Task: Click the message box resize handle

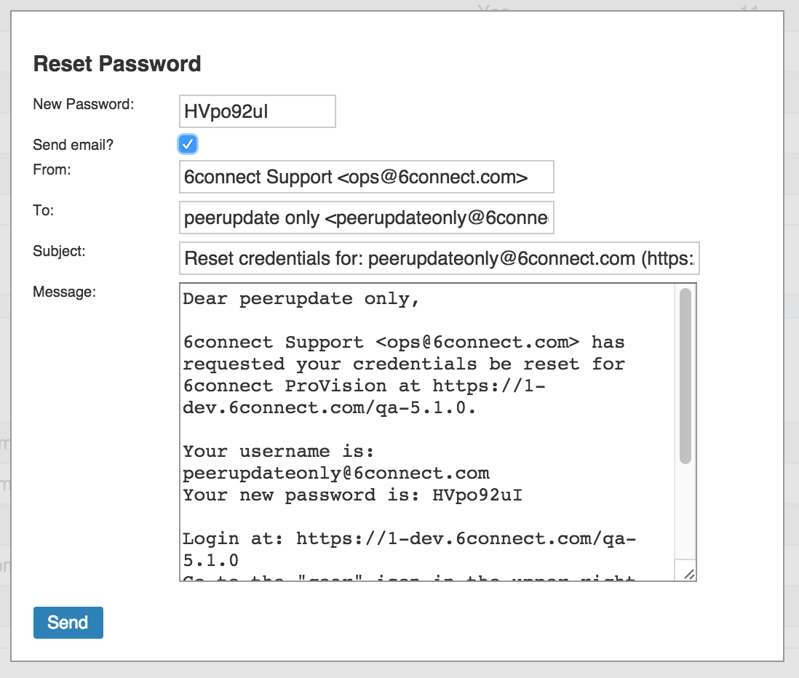Action: 689,574
